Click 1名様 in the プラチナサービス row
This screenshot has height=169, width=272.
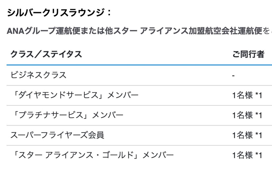click(243, 115)
